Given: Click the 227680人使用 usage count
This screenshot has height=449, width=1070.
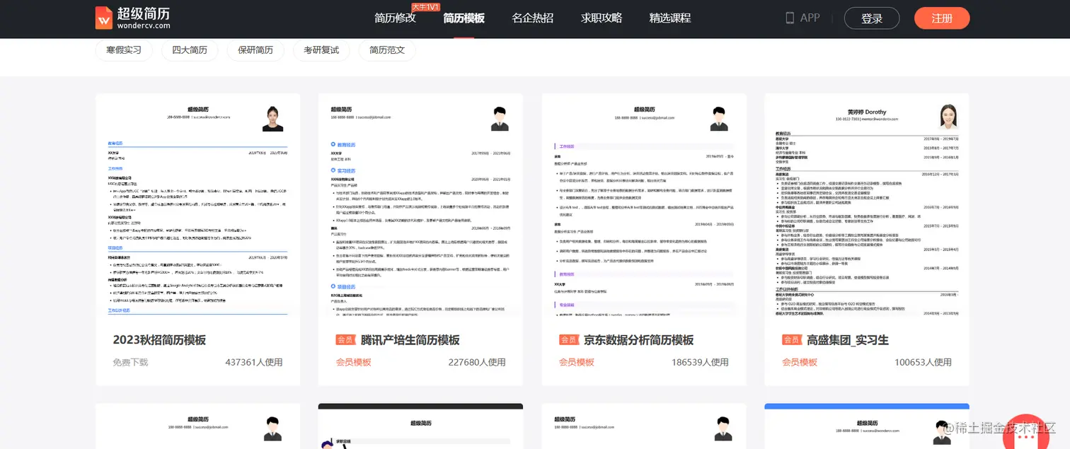Looking at the screenshot, I should [x=477, y=362].
